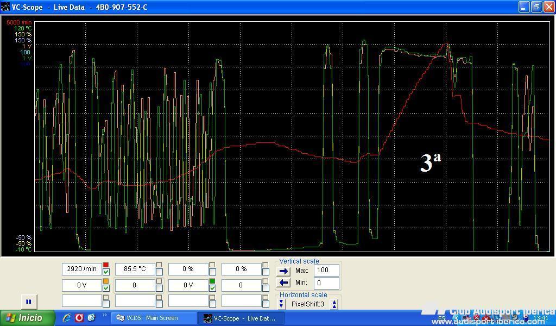This screenshot has height=326, width=556.
Task: Click the green swatch for 0 V
Action: pos(212,281)
